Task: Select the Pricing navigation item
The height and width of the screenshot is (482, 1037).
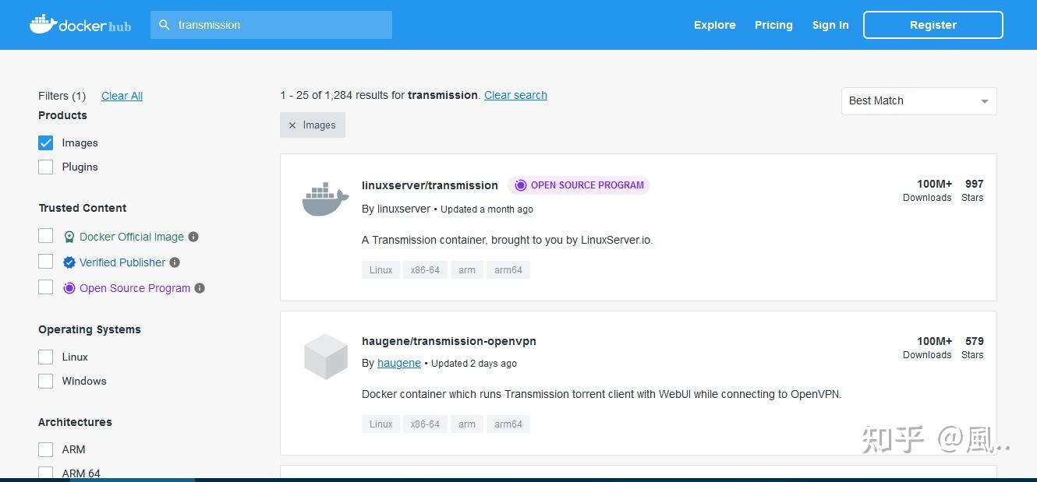Action: coord(773,25)
